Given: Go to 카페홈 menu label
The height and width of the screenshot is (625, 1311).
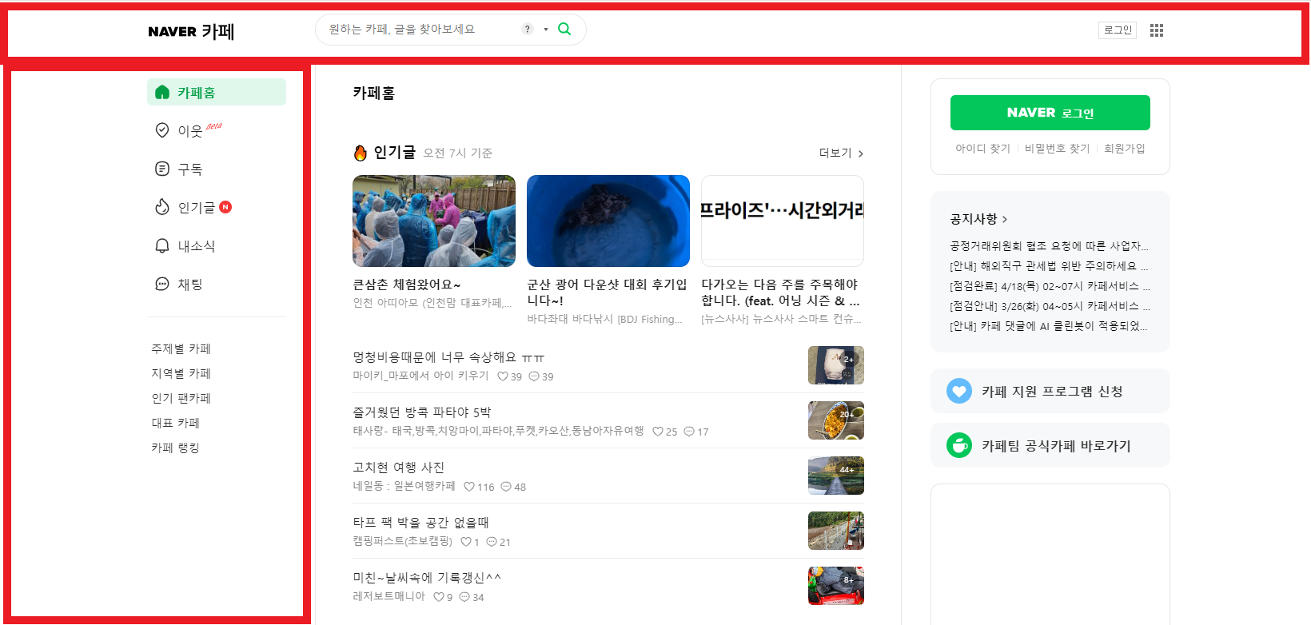Looking at the screenshot, I should tap(197, 93).
